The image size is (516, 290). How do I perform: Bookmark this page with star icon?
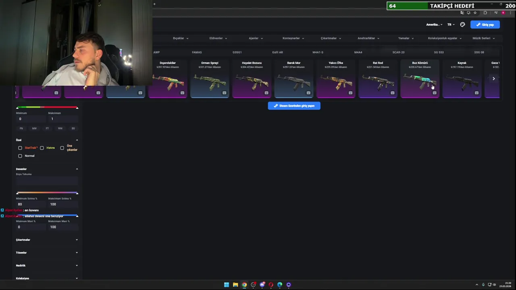(475, 12)
